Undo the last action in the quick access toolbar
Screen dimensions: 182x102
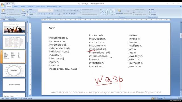[x=9, y=4]
